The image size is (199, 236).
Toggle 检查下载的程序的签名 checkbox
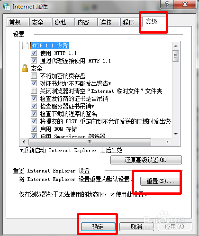(34, 114)
